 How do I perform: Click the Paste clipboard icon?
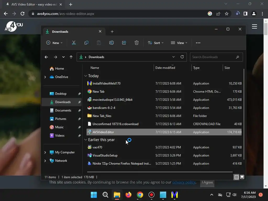tap(99, 43)
